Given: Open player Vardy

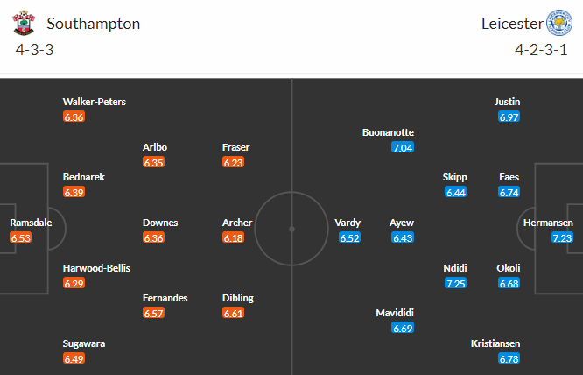Looking at the screenshot, I should pos(348,223).
